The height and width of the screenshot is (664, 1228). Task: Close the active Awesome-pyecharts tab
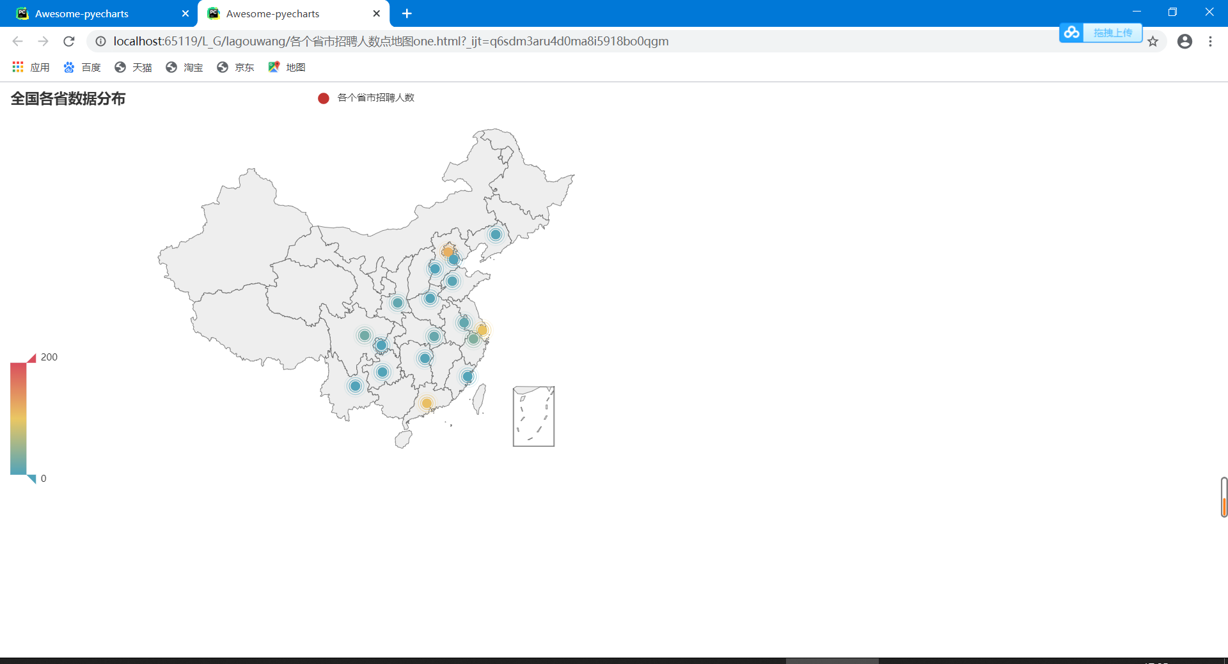click(377, 13)
